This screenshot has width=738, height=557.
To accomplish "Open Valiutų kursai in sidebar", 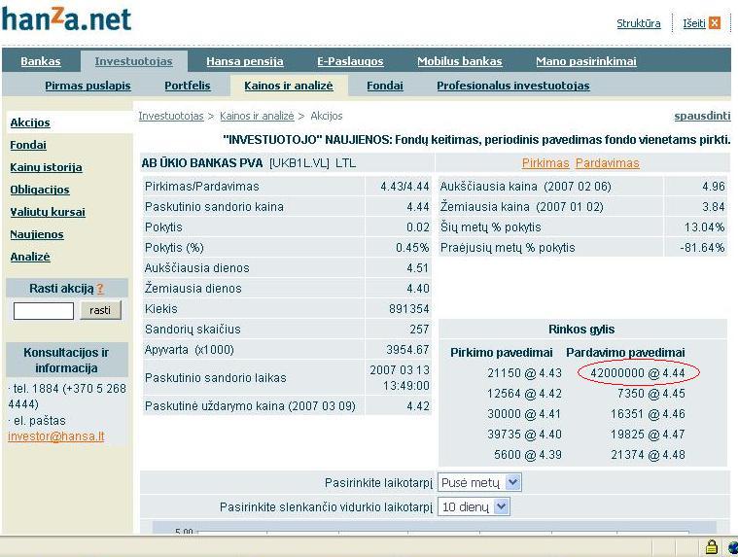I will (x=48, y=212).
